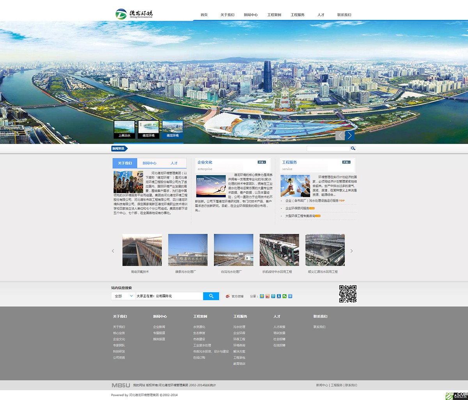Open the 雄县污水处理厂 project thumbnail
This screenshot has height=400, width=468.
coord(188,250)
